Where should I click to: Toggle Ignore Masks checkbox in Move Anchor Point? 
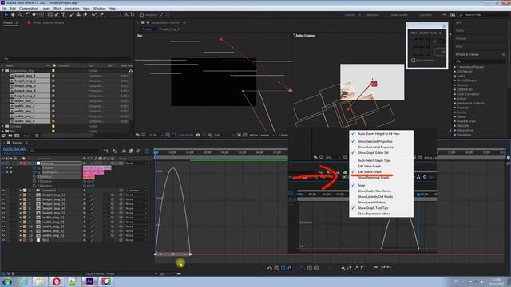[414, 61]
